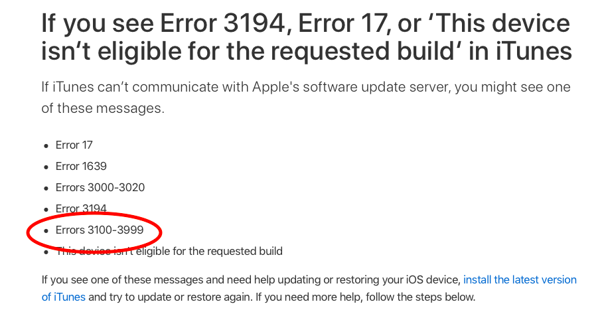Screen dimensions: 604x312
Task: Click Error 3194 in the page heading
Action: point(222,23)
